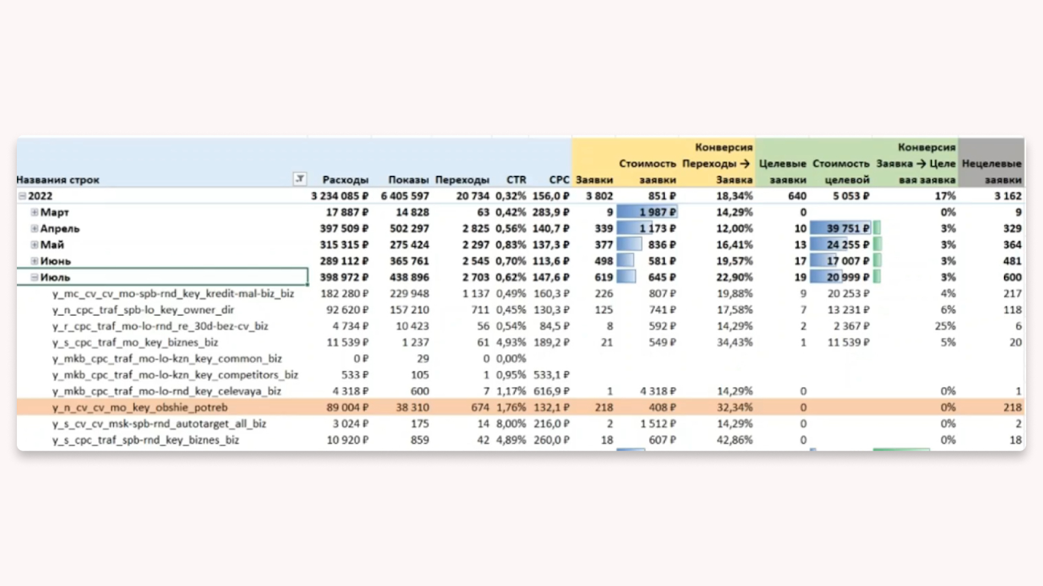Click total expenses cell 3 234 085 ₽

[340, 196]
